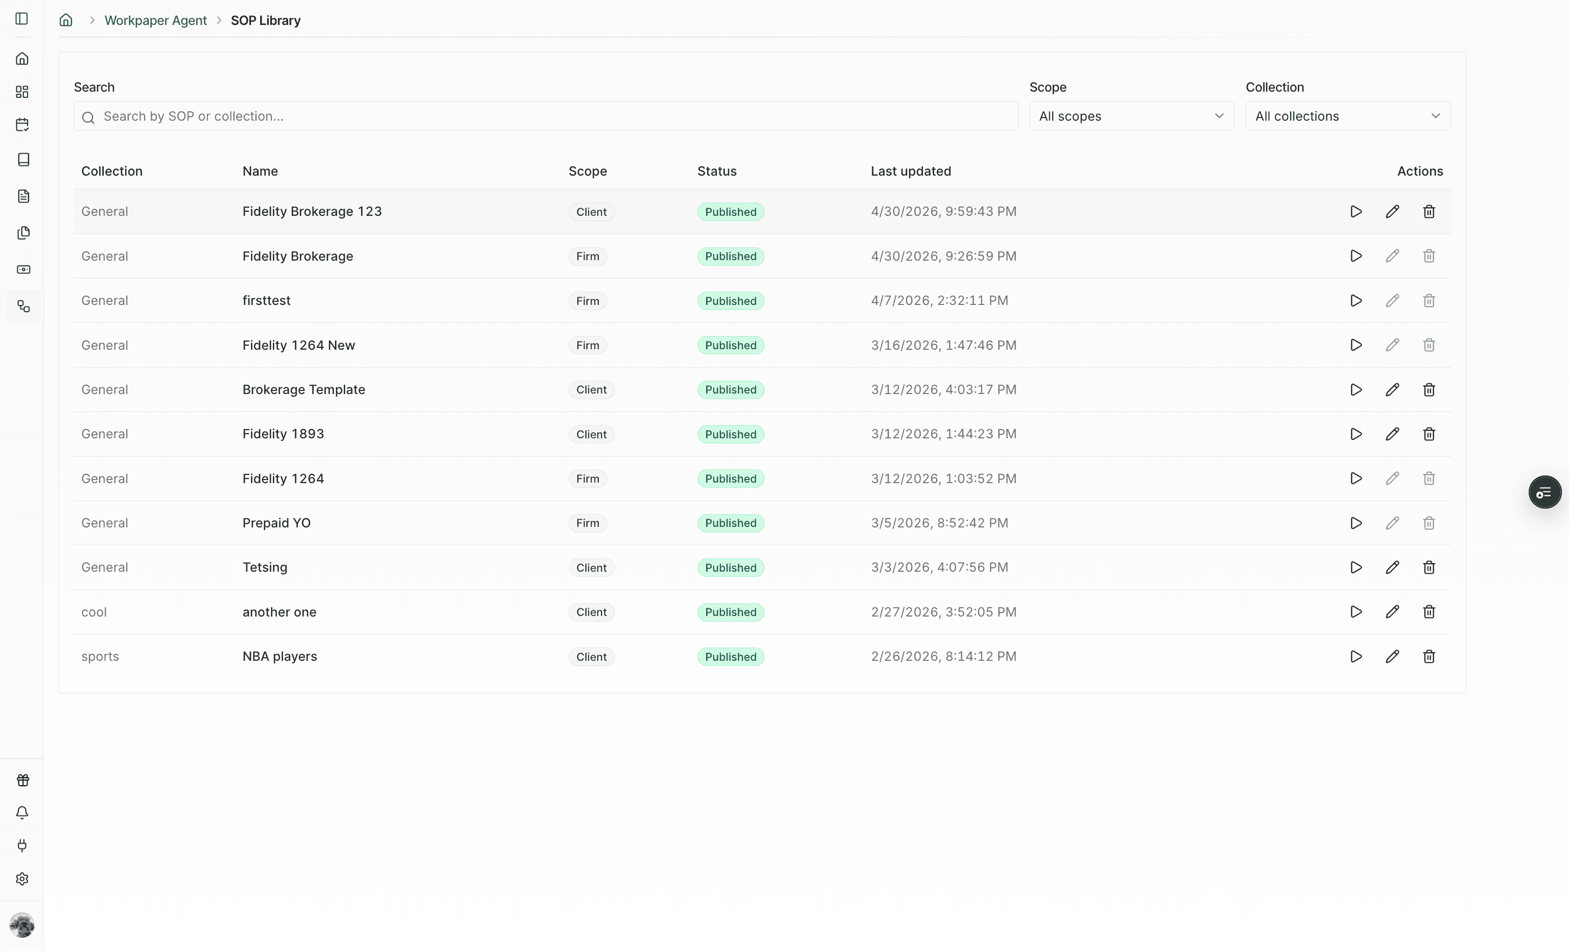
Task: Click the 2/27/2026, 3:52:05 PM timestamp
Action: click(944, 612)
